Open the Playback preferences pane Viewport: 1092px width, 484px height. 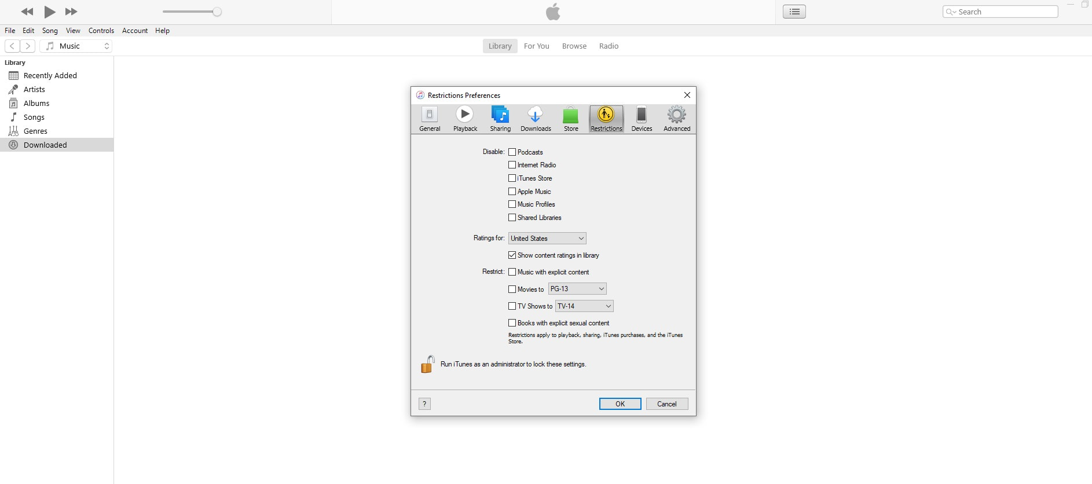[x=465, y=119]
